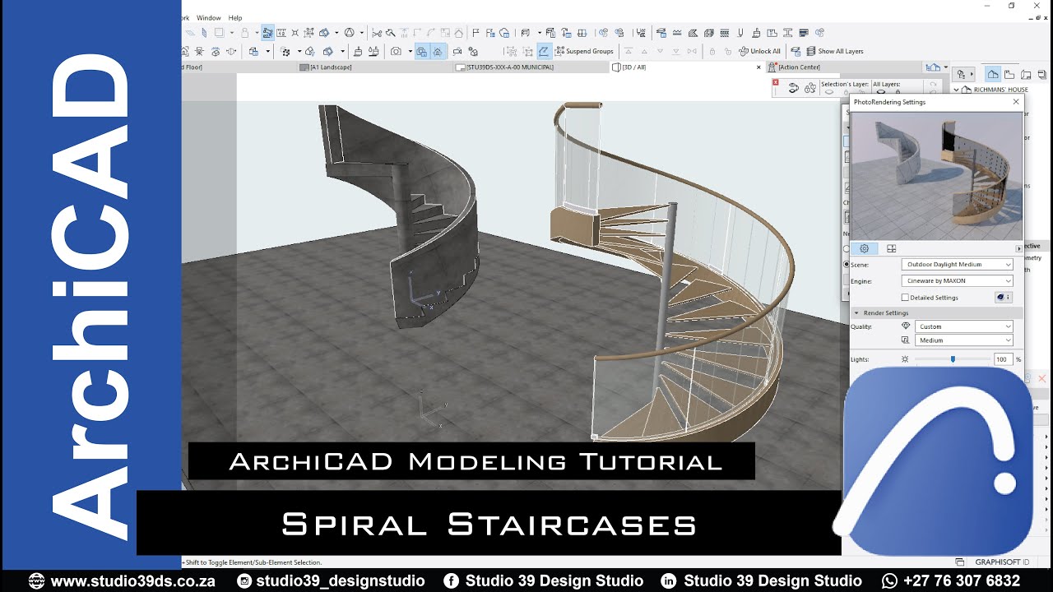Click the Layer settings icon in top toolbar

(661, 33)
